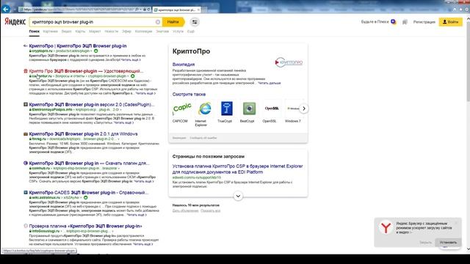This screenshot has height=264, width=470.
Task: Click the green badge on the CADES Справочный result
Action: point(86,197)
